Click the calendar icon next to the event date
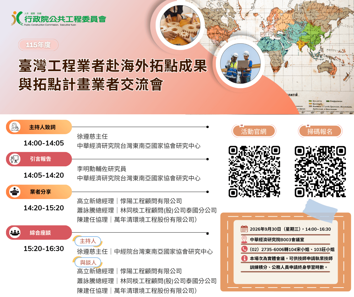The width and height of the screenshot is (354, 297). [x=244, y=229]
